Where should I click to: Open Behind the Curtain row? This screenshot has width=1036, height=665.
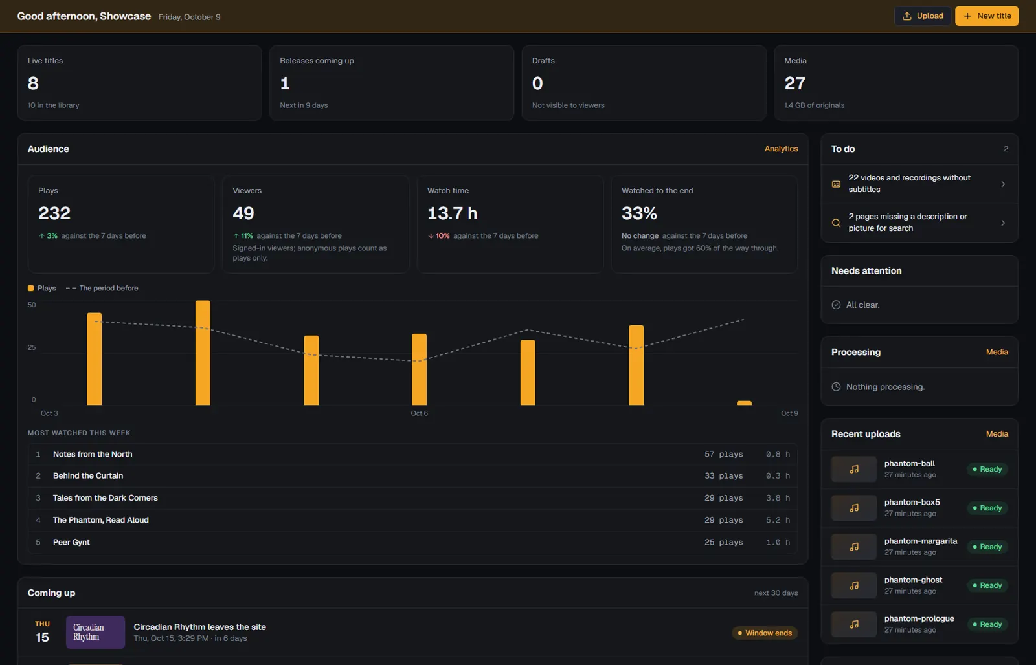(412, 476)
